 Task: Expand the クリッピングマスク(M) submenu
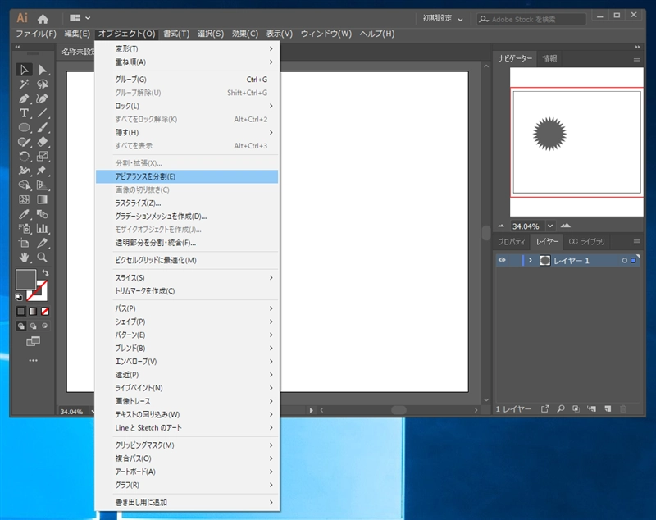point(187,445)
